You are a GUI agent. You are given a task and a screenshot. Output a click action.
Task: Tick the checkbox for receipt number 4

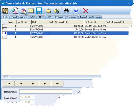[x=4, y=33]
